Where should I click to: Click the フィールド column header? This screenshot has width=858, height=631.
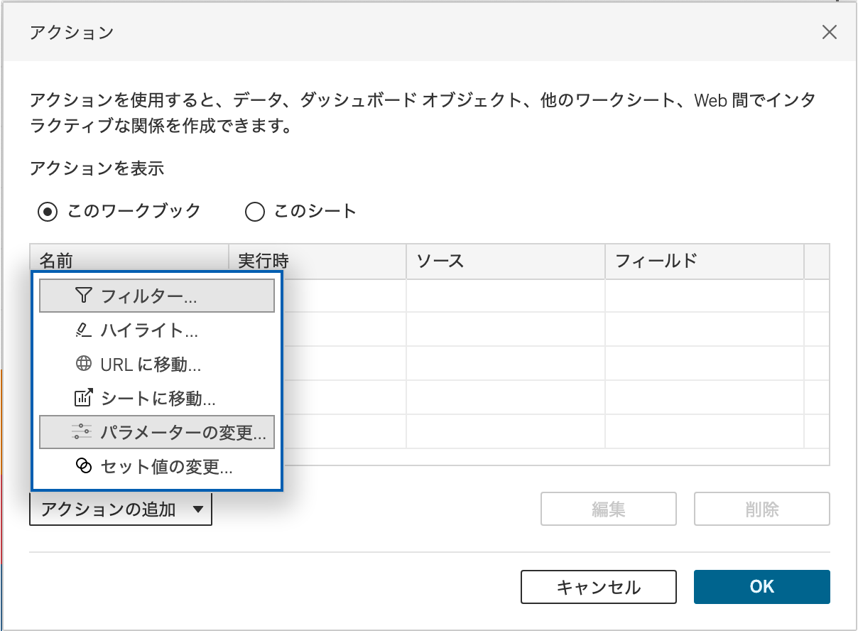tap(703, 261)
